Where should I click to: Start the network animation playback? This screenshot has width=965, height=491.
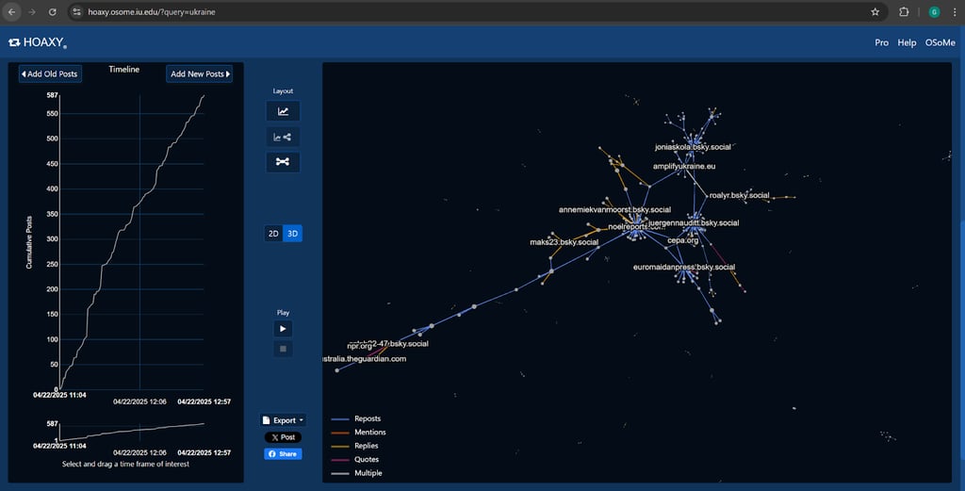(283, 329)
